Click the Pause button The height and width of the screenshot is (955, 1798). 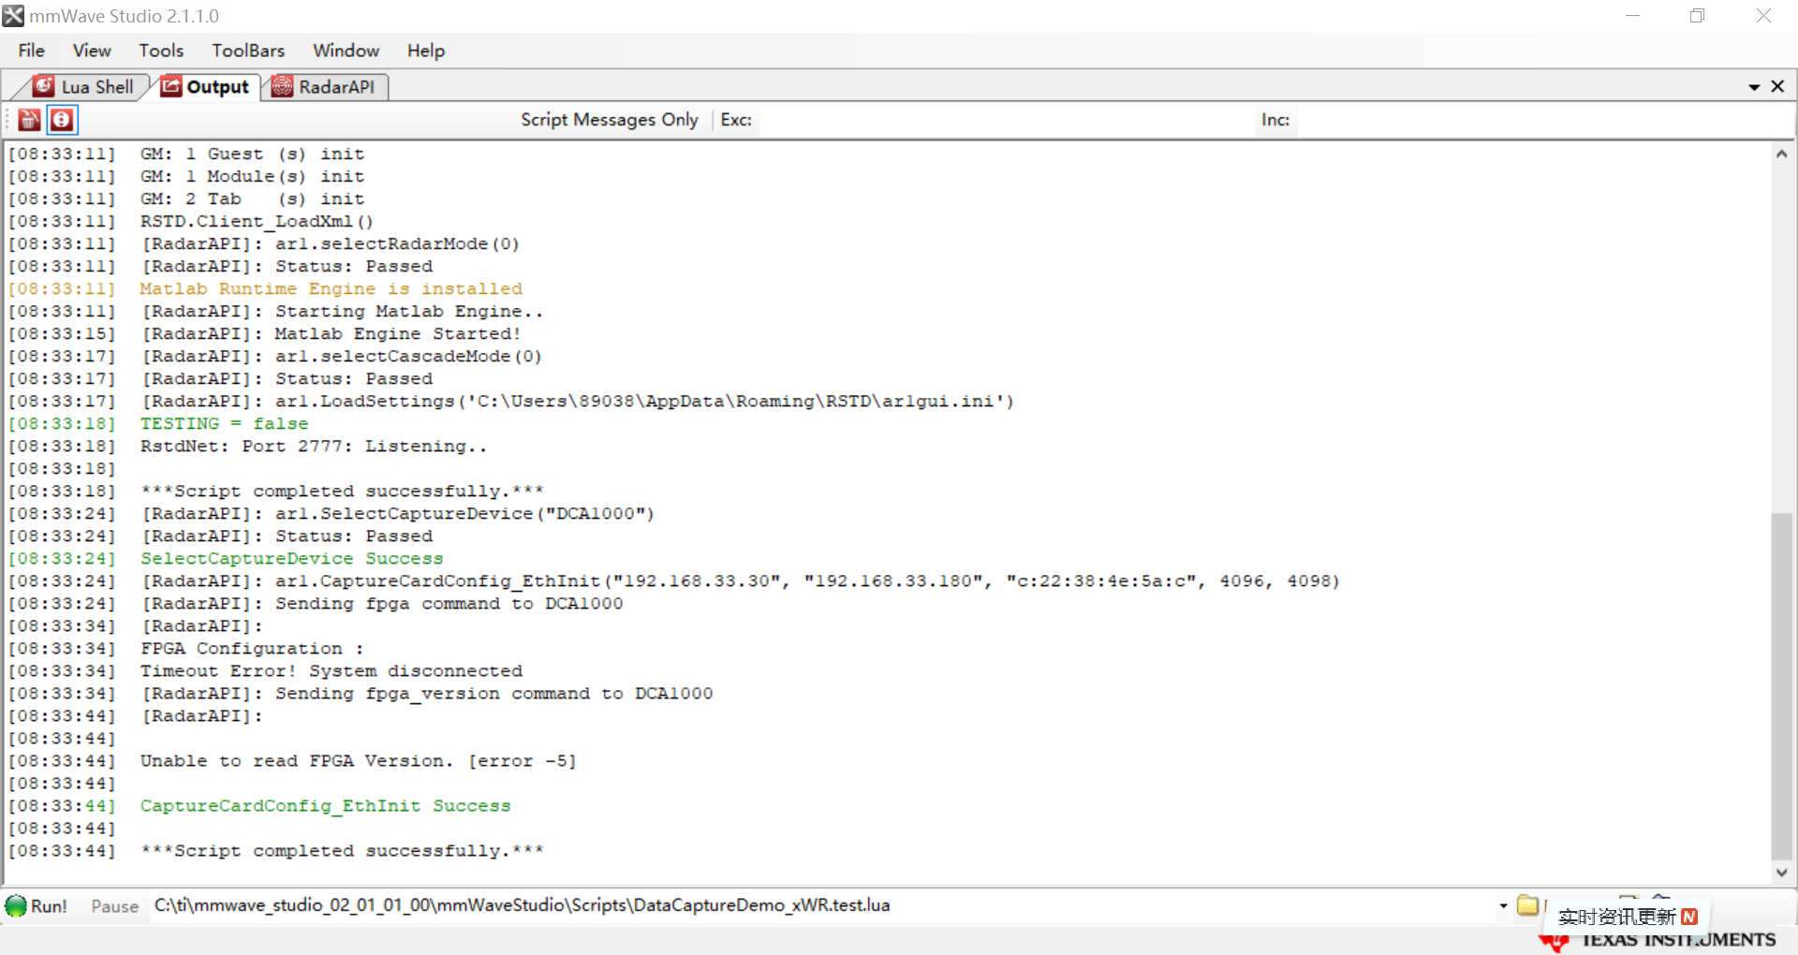[115, 906]
